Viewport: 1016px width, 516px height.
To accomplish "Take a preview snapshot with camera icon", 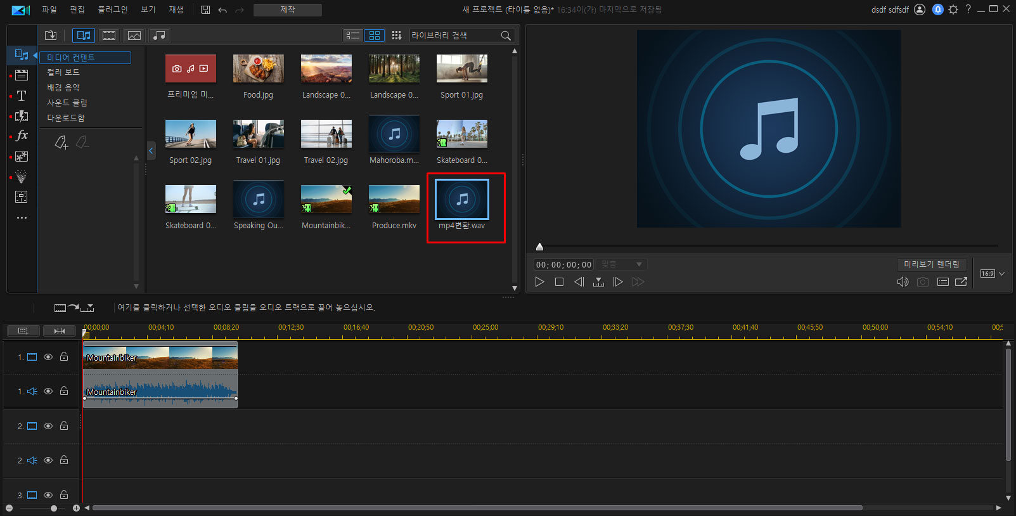I will click(x=923, y=282).
